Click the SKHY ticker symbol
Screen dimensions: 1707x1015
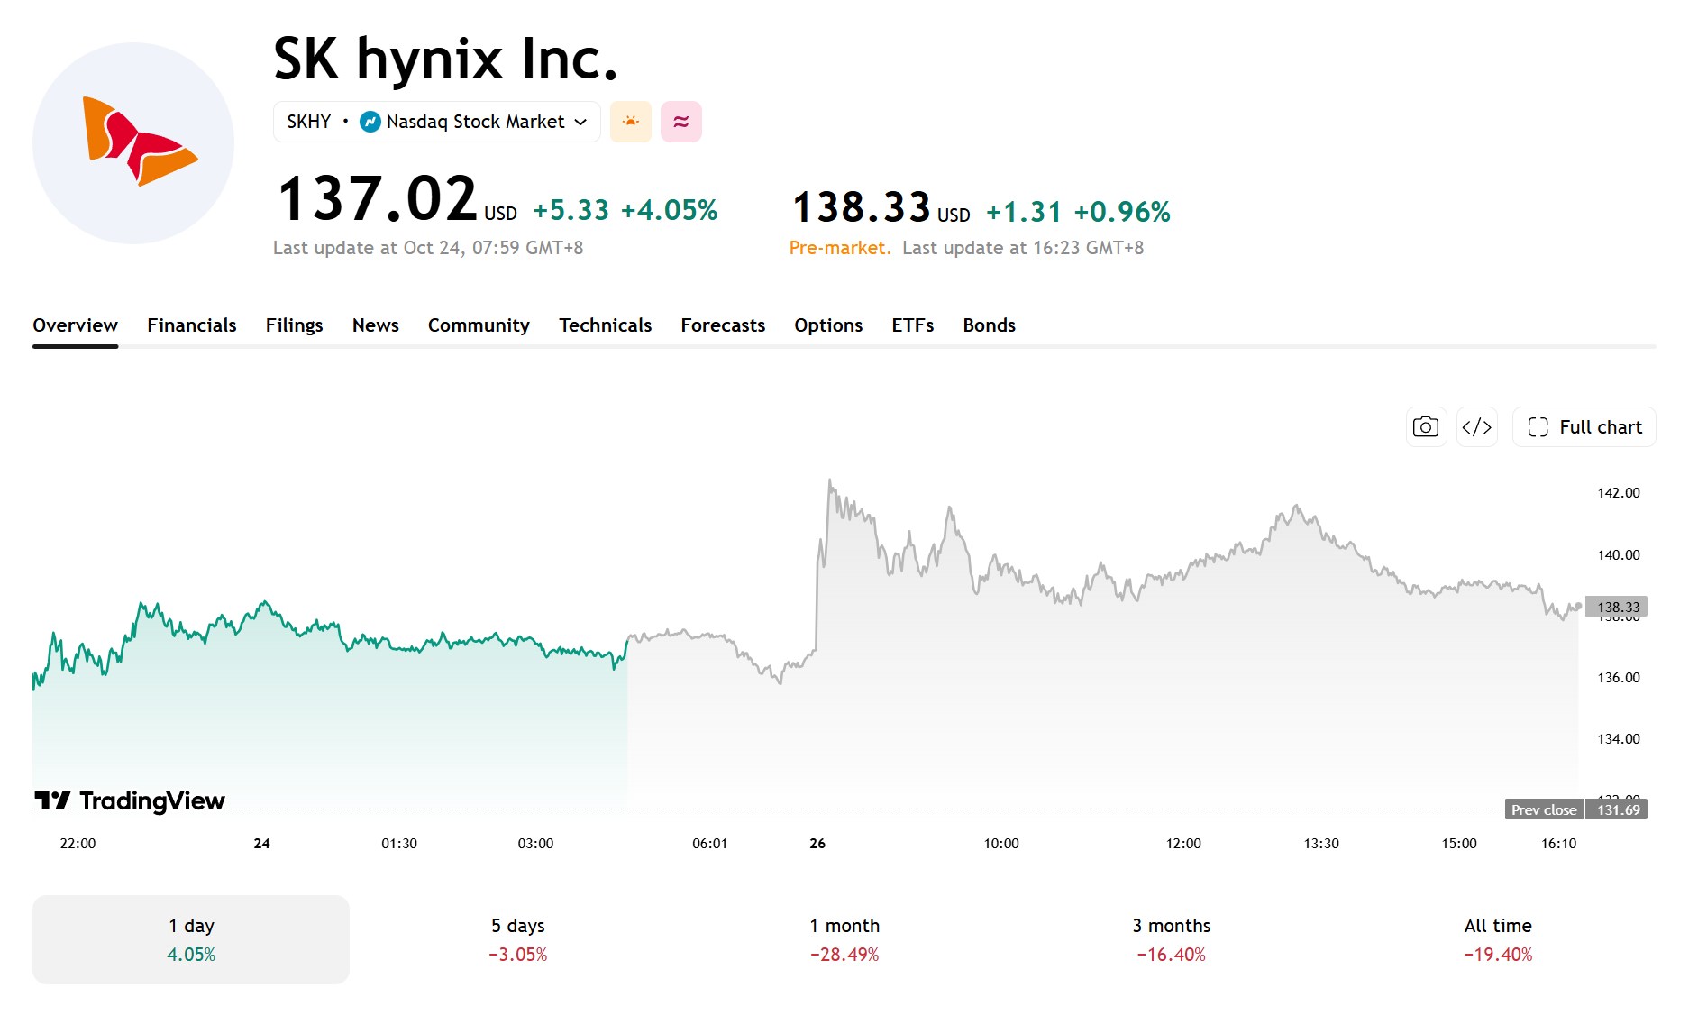tap(309, 122)
